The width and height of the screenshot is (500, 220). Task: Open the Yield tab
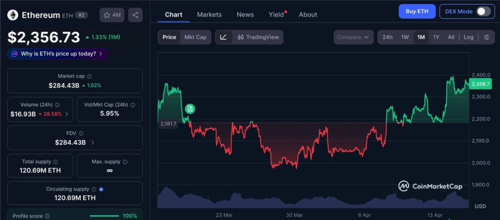(x=276, y=15)
